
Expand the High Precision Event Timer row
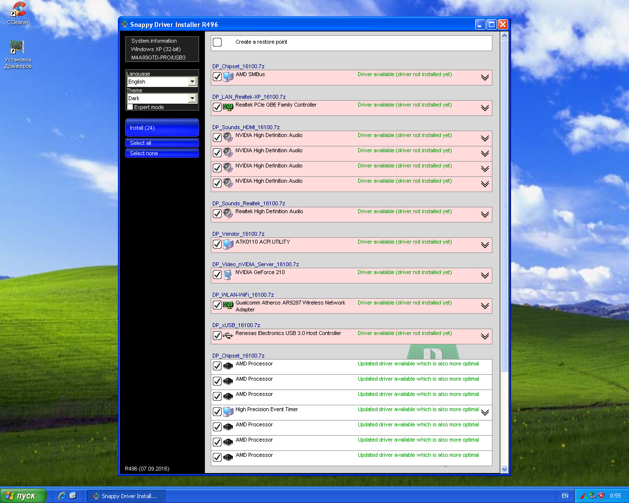click(x=485, y=413)
